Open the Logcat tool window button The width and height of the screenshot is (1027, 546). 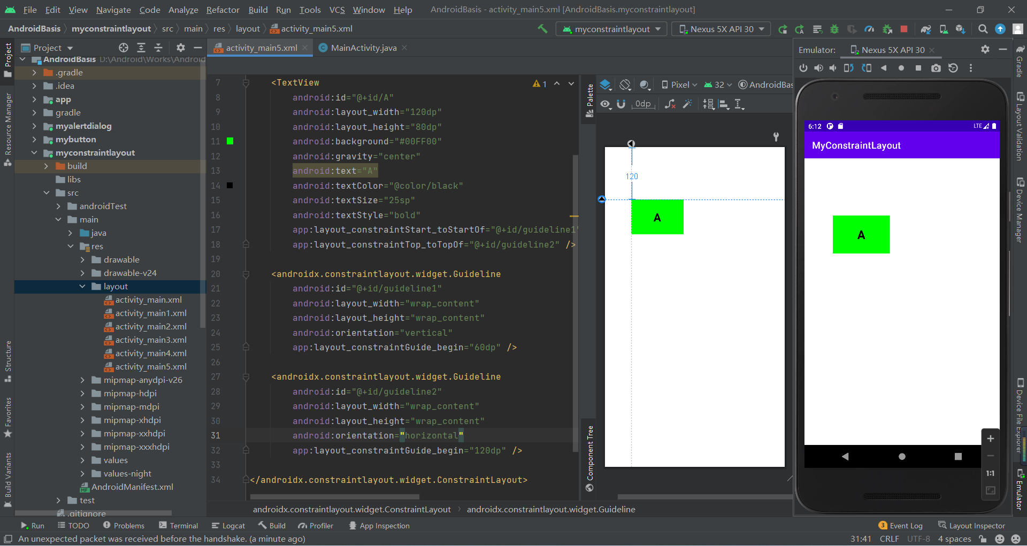(228, 526)
